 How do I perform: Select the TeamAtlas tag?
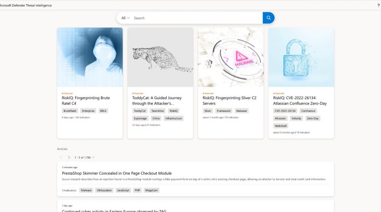[x=158, y=111]
